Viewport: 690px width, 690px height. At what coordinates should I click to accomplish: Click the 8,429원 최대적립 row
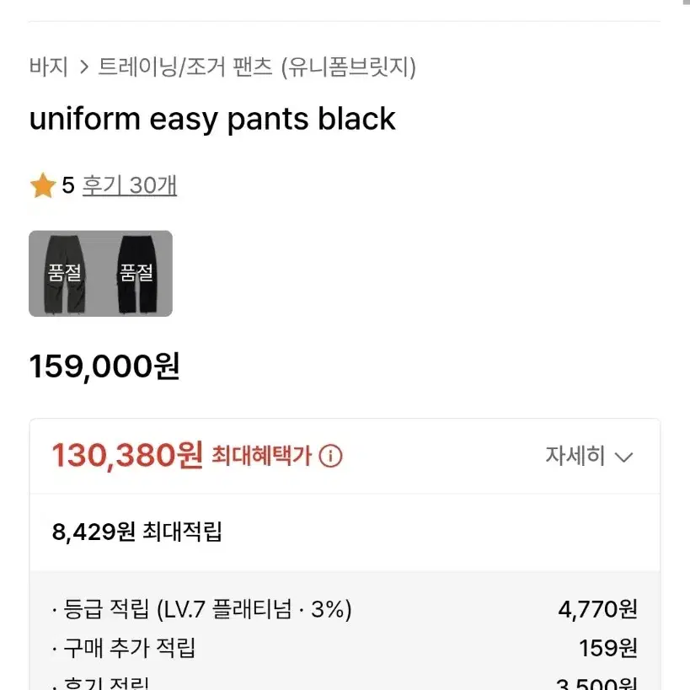coord(345,532)
